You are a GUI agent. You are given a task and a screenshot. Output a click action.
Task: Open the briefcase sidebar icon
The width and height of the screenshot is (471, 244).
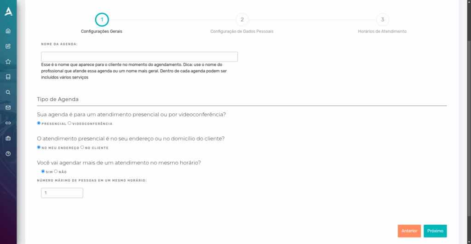(x=8, y=138)
